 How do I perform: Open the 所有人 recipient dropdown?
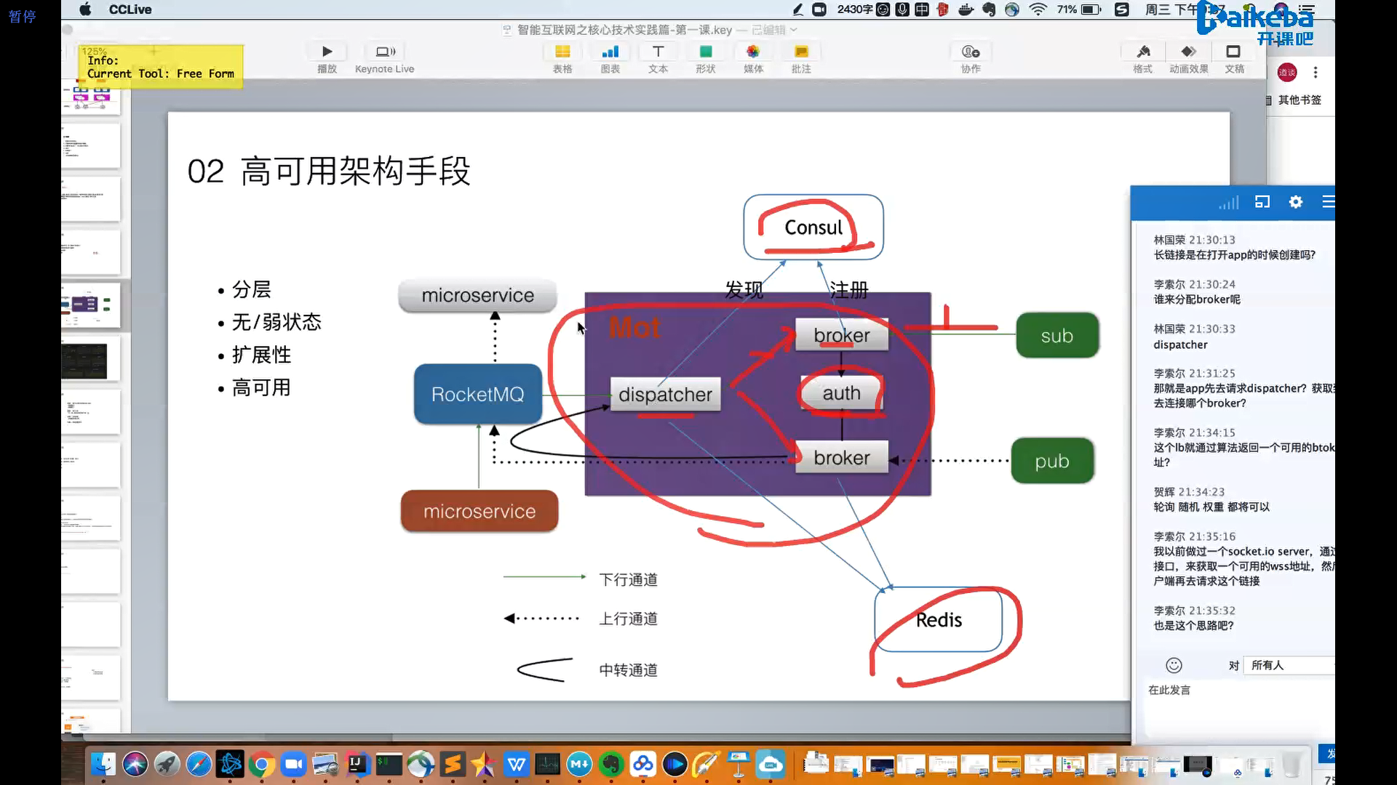(1288, 665)
